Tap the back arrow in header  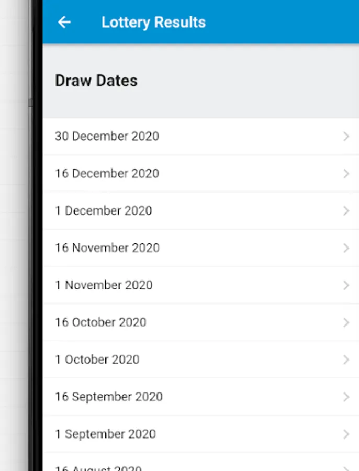[64, 22]
